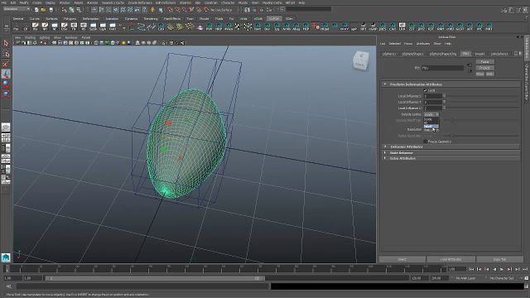The width and height of the screenshot is (530, 298).
Task: Jump to end of playback range
Action: pos(525,269)
